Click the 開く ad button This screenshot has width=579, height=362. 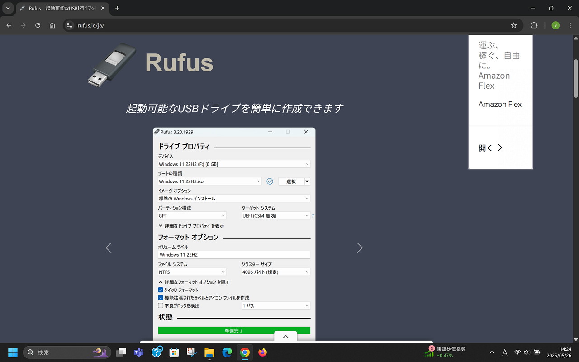tap(490, 148)
